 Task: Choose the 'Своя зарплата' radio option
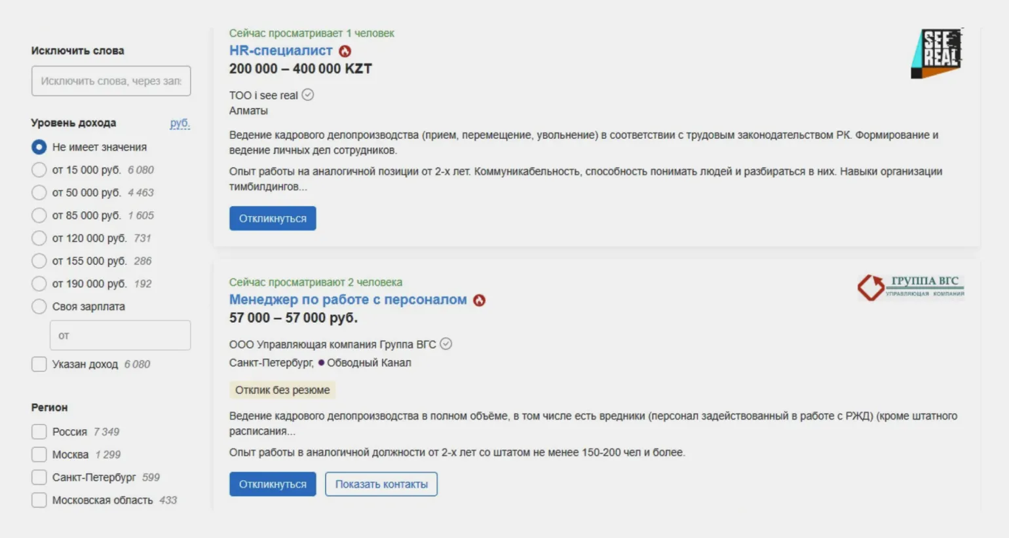pyautogui.click(x=39, y=306)
